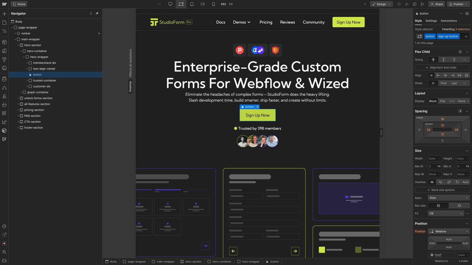The image size is (472, 265).
Task: Switch to desktop breakpoint icon
Action: click(x=170, y=4)
